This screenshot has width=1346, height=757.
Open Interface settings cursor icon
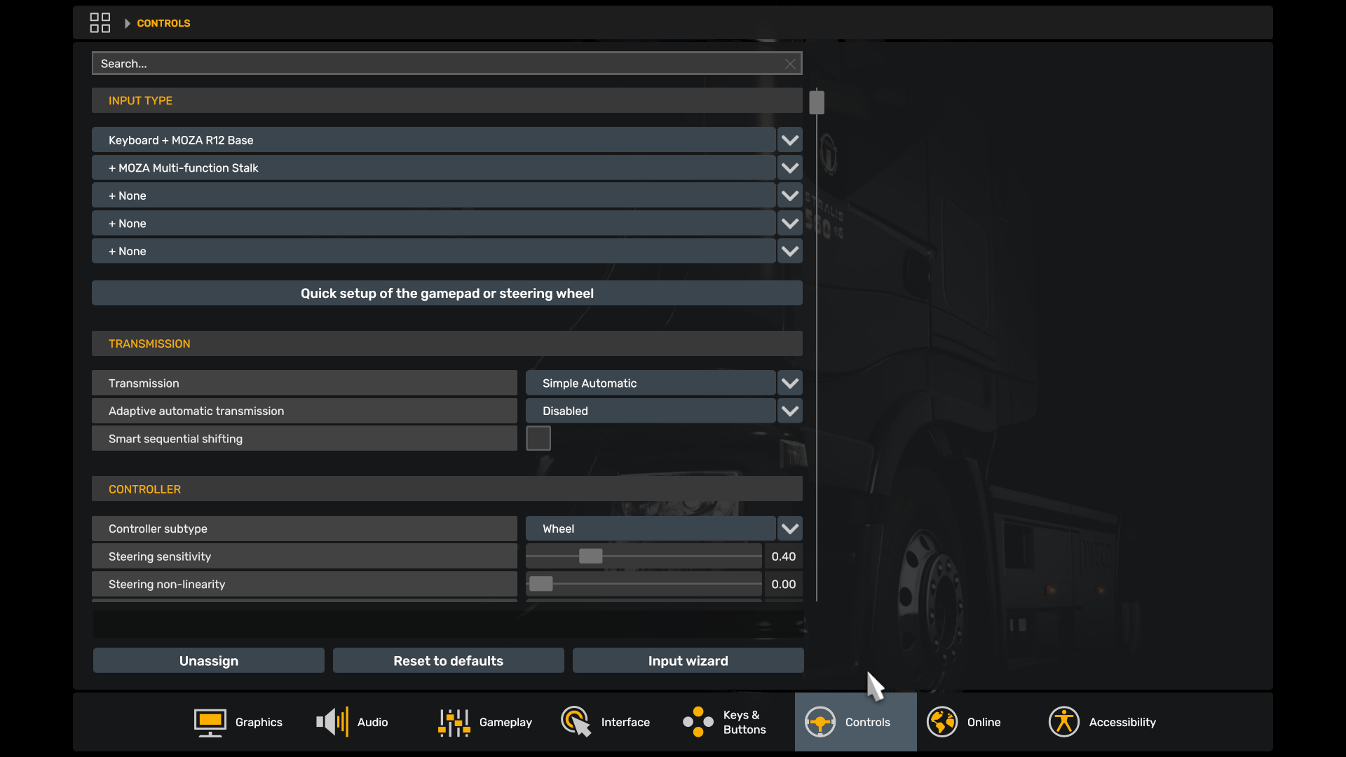tap(576, 722)
